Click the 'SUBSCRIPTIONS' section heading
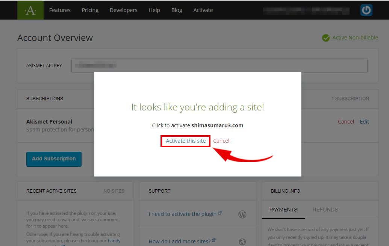 (x=45, y=99)
